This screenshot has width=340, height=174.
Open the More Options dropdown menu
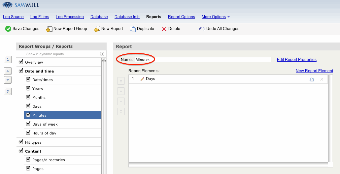[x=216, y=17]
